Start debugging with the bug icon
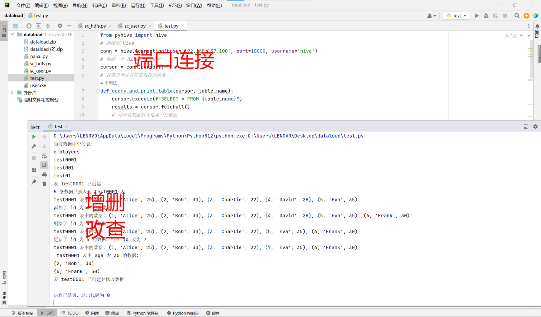 (x=486, y=16)
